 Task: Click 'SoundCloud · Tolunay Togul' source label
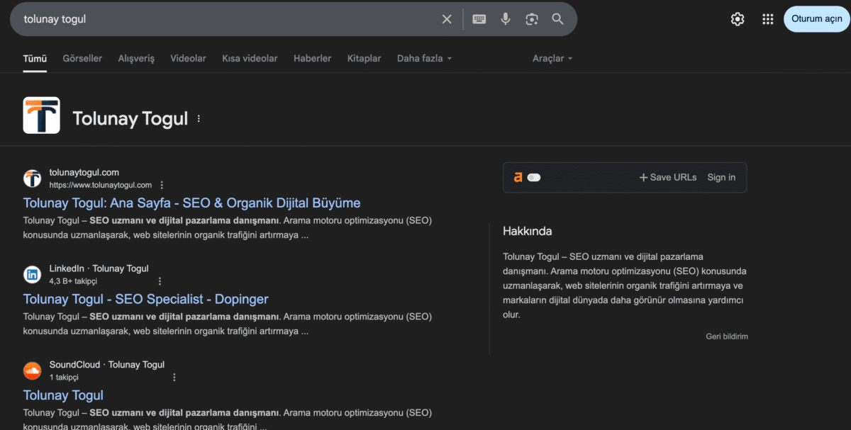point(106,365)
